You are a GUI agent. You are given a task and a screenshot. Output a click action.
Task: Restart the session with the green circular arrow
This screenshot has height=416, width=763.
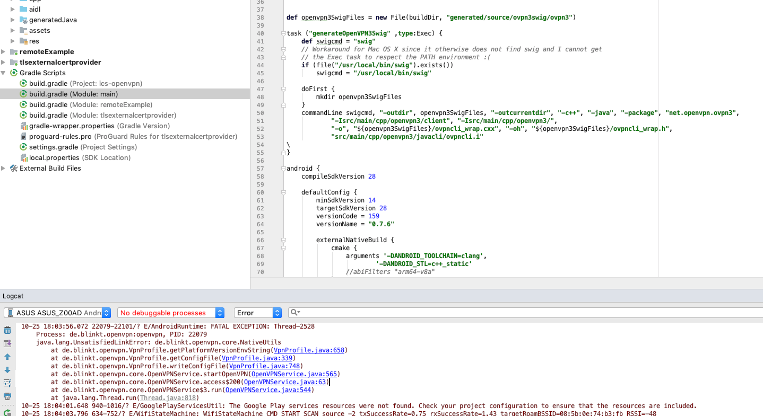point(7,412)
